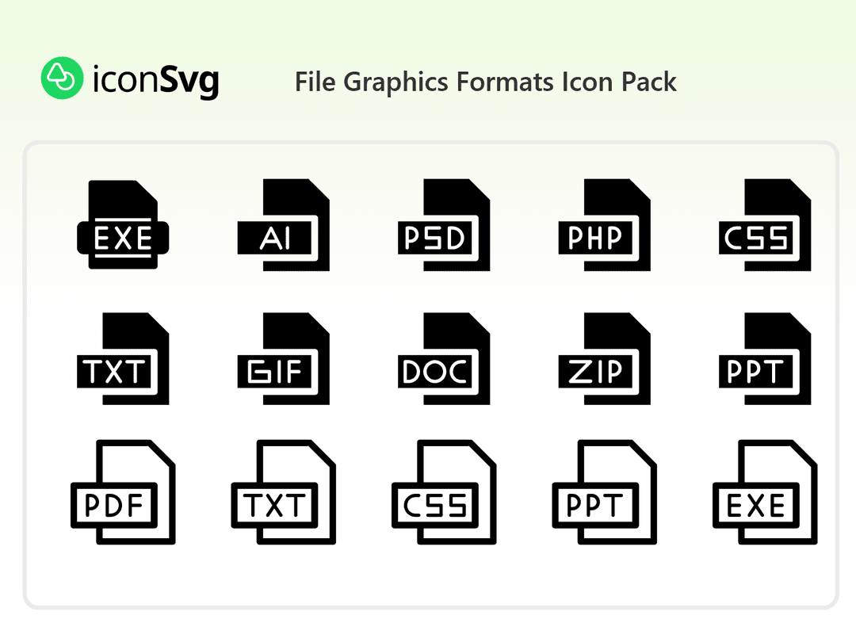Click the File Graphics Formats Icon Pack title
Screen dimensions: 856x642
point(485,82)
